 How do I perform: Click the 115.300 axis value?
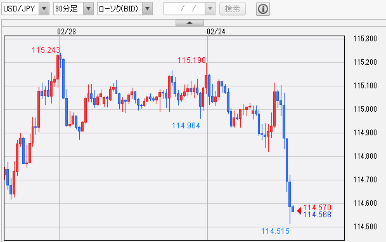[x=365, y=39]
